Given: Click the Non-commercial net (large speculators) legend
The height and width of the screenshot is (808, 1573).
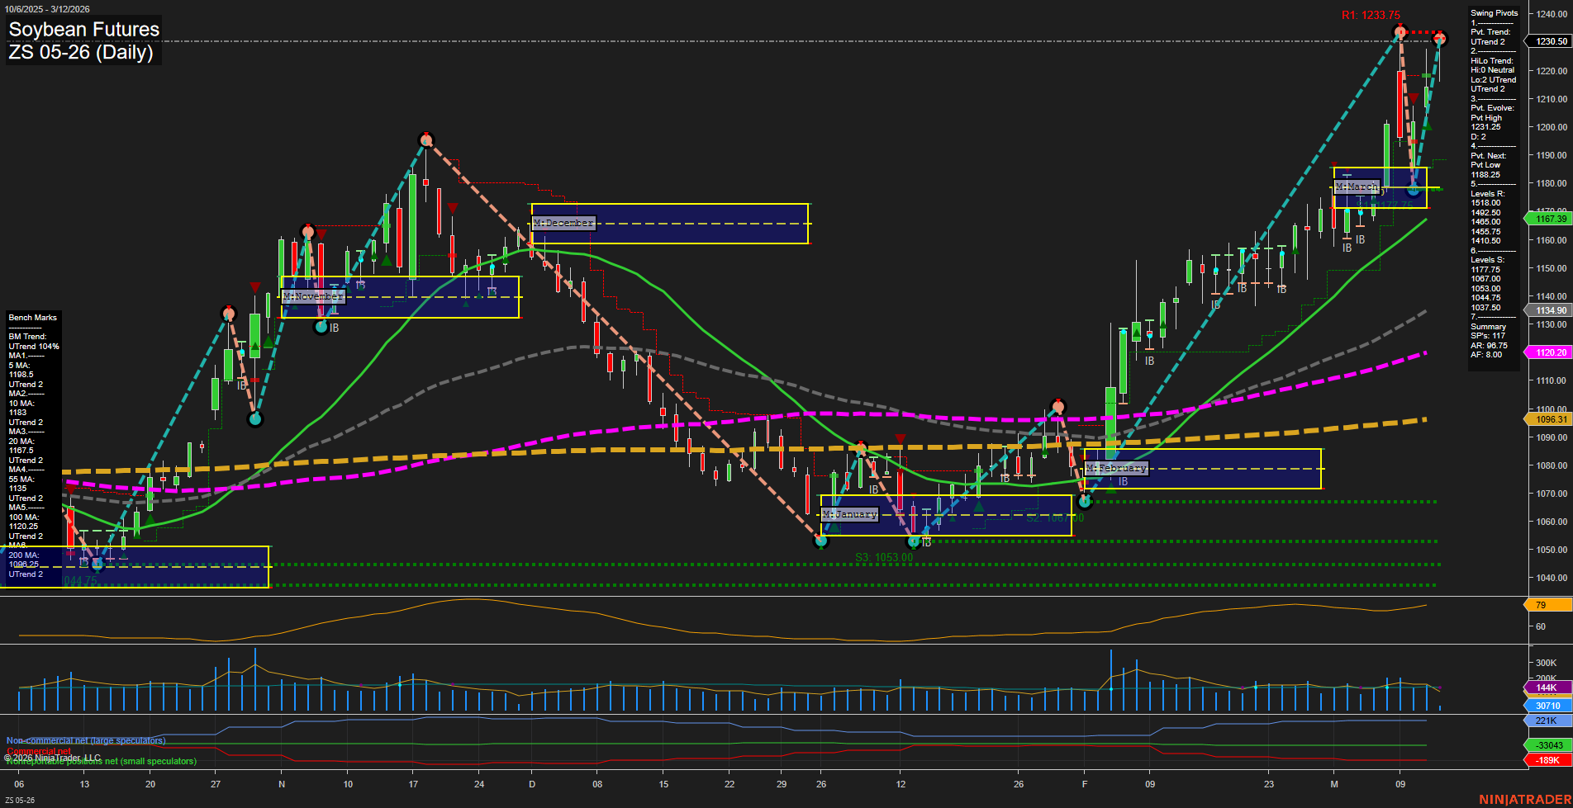Looking at the screenshot, I should point(86,741).
